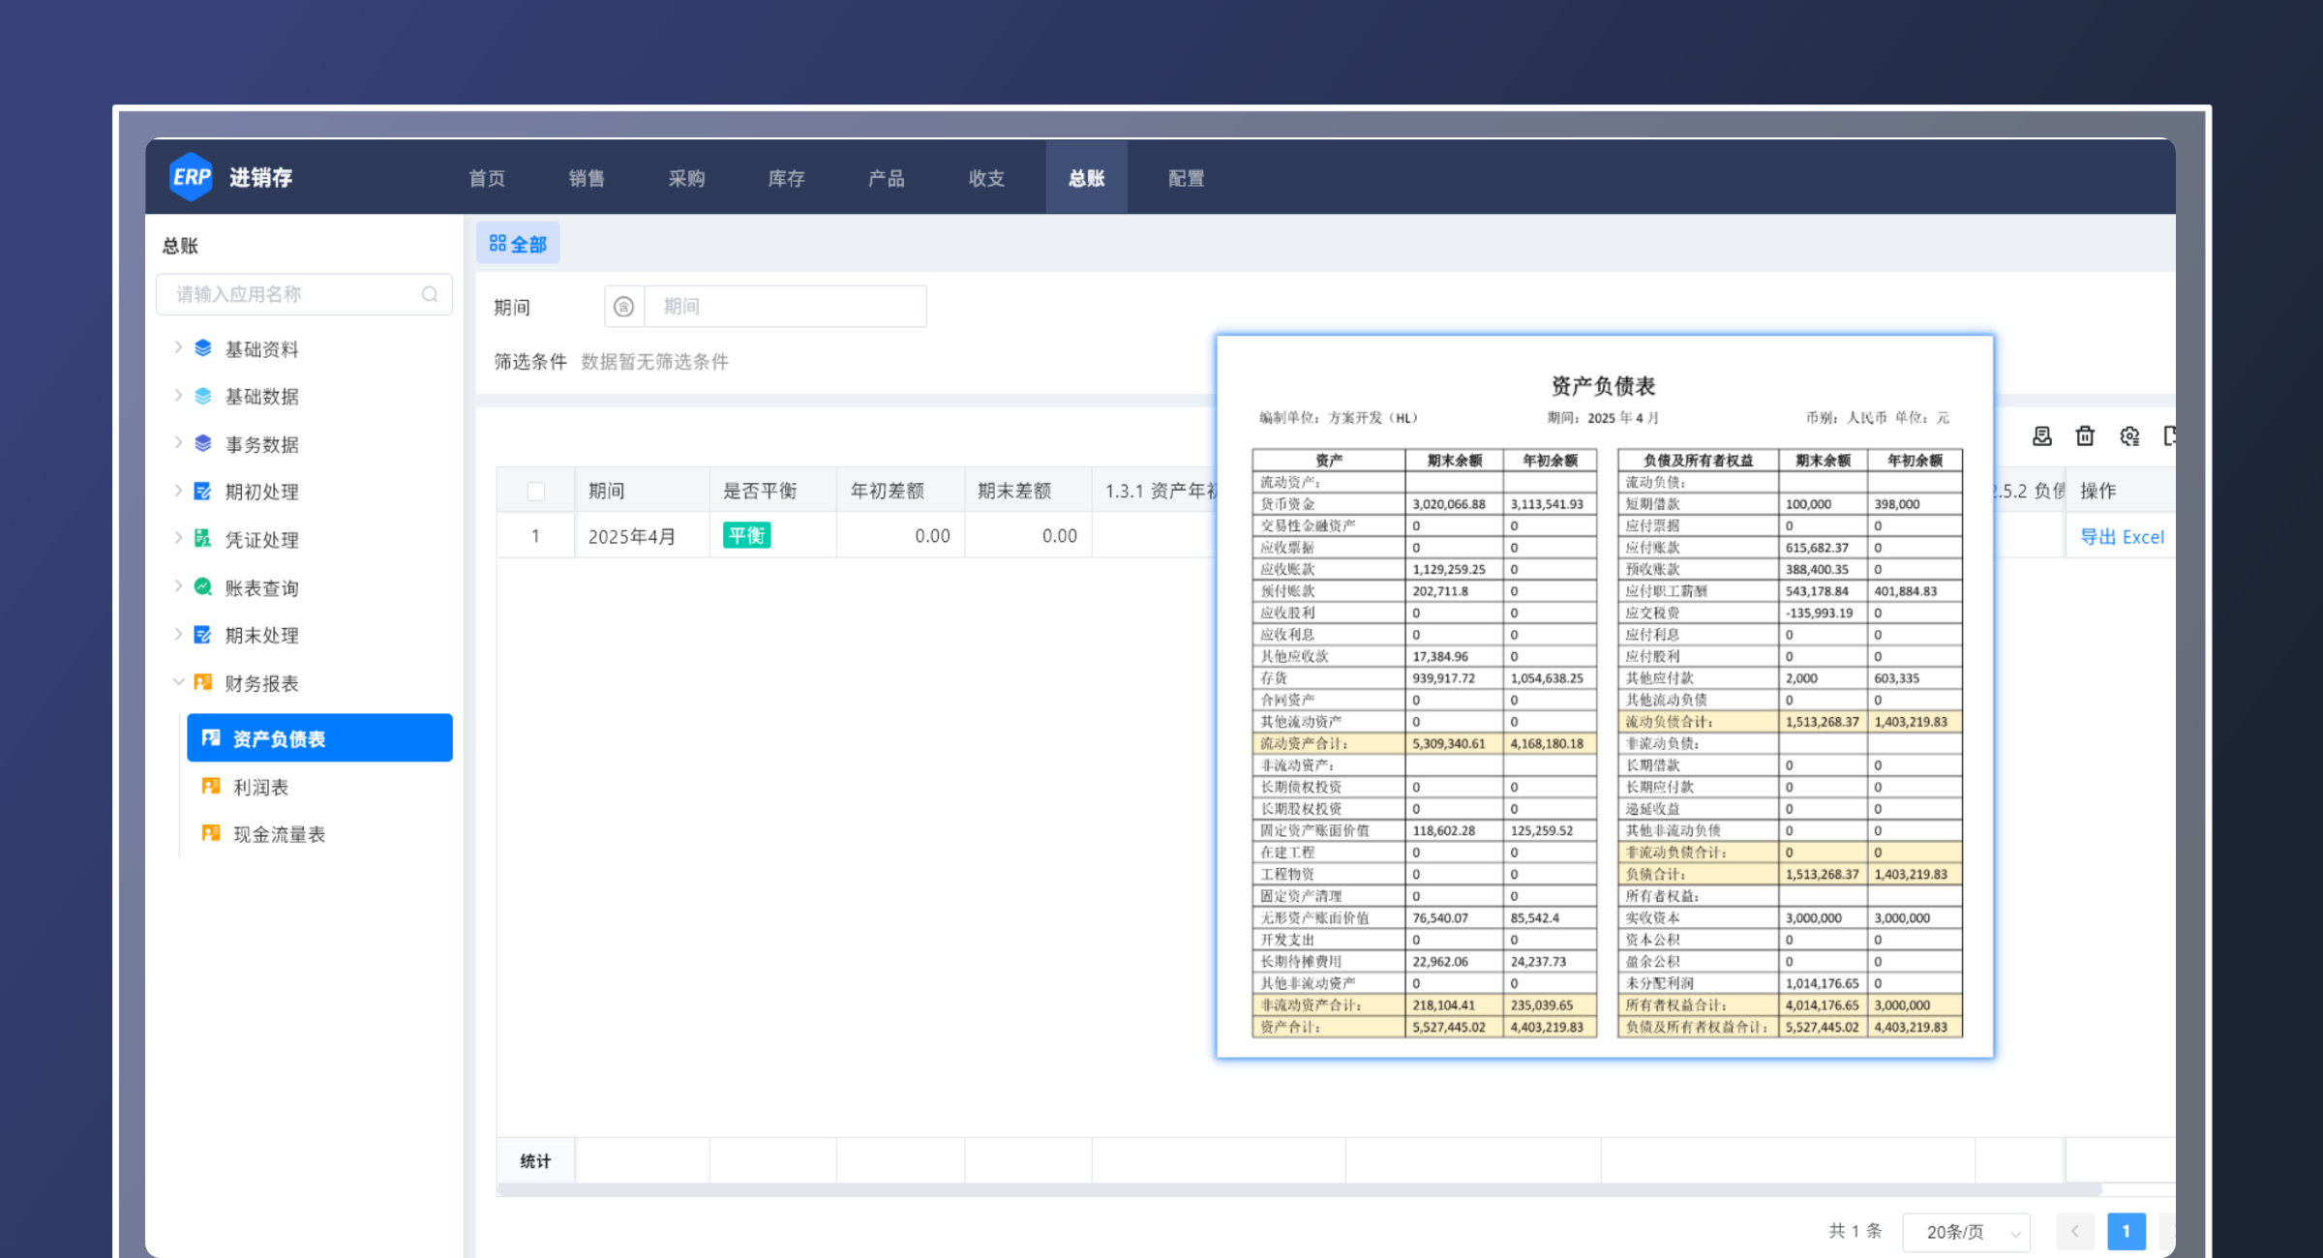2323x1258 pixels.
Task: Click the 全部 grid view icon
Action: (518, 242)
